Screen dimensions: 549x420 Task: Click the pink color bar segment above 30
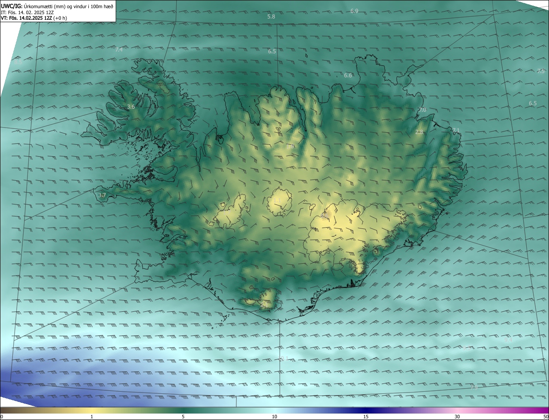click(457, 410)
